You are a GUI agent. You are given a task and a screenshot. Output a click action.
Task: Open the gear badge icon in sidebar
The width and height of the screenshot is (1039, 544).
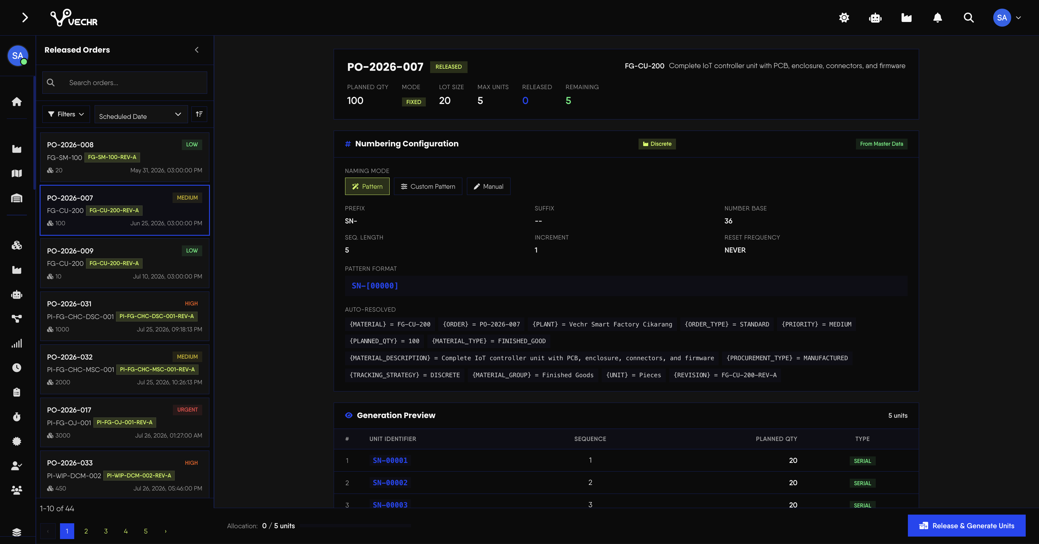pos(16,441)
